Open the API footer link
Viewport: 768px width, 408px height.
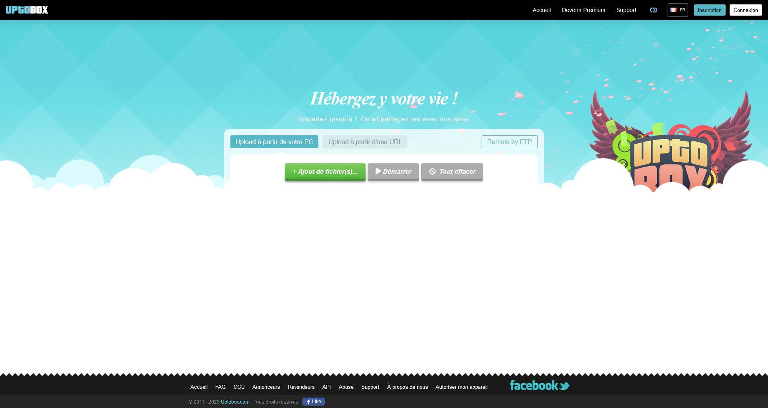(x=326, y=387)
